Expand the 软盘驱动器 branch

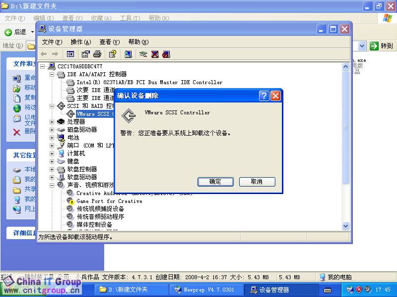[x=52, y=177]
